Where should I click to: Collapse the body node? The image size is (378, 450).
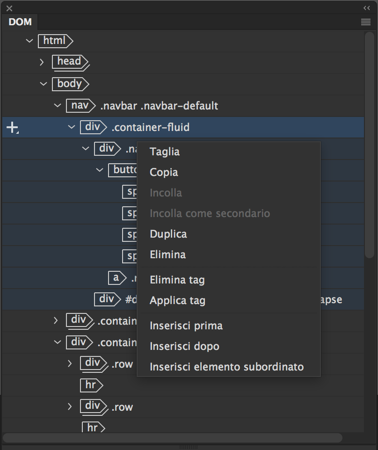click(x=44, y=84)
